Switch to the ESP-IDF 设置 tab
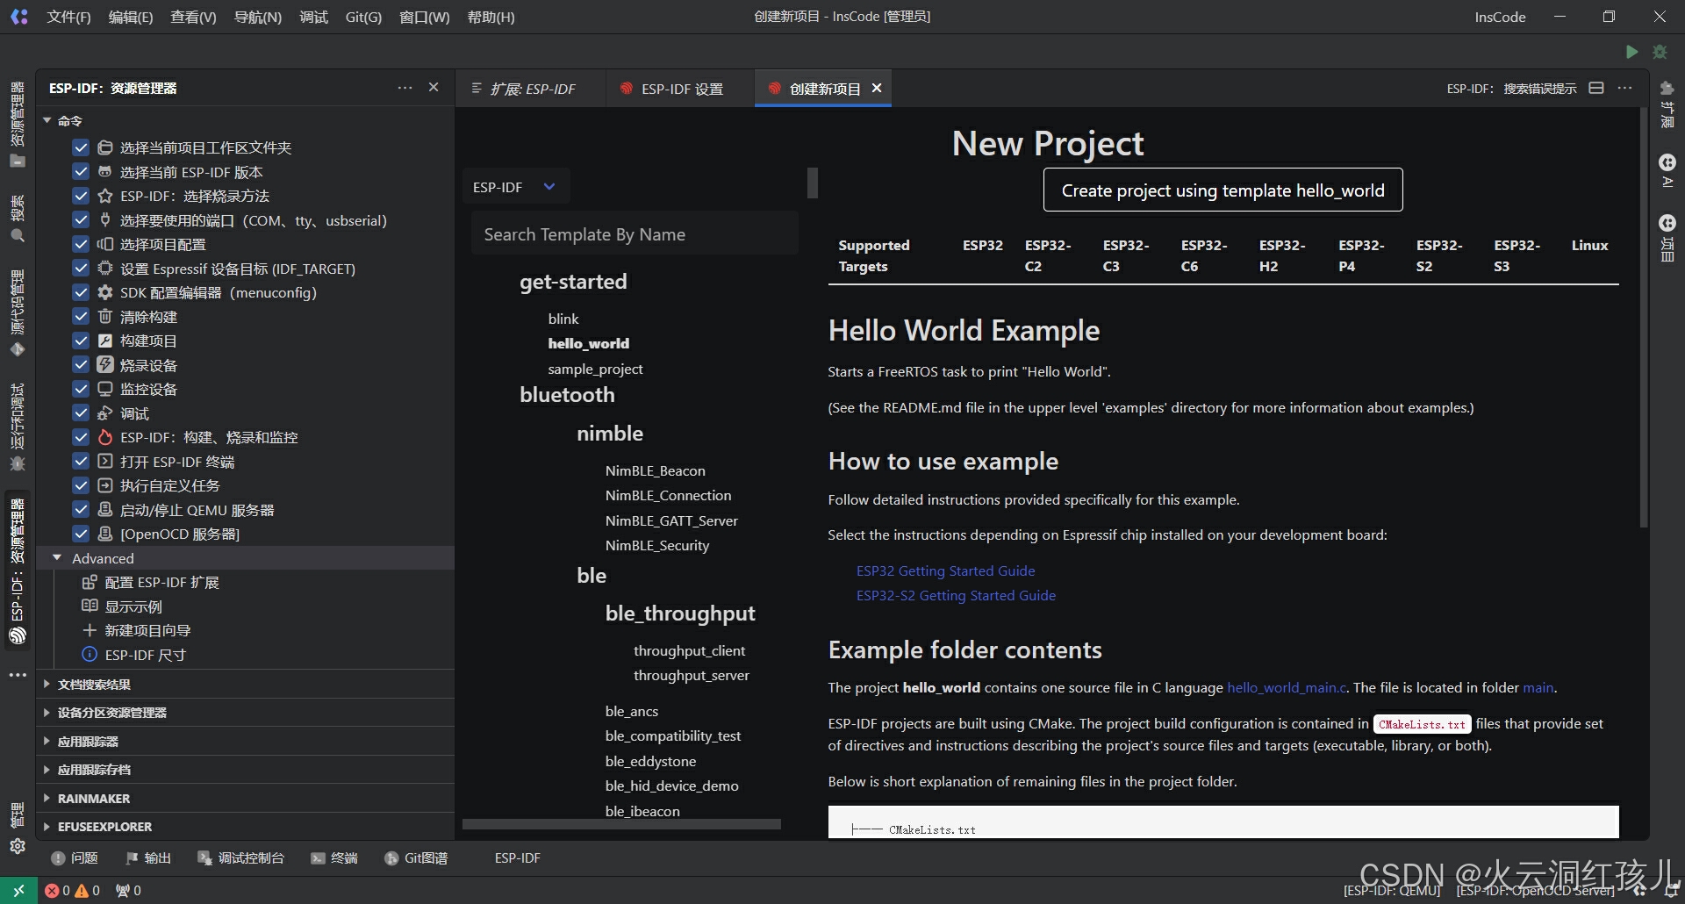This screenshot has width=1685, height=904. [680, 89]
